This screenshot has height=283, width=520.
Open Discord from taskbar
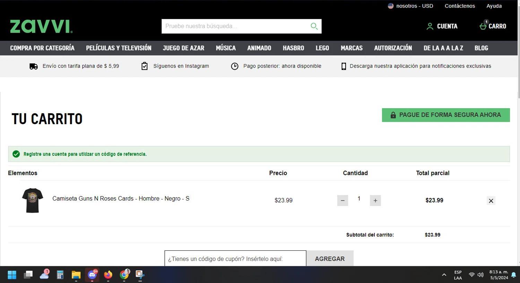point(92,275)
